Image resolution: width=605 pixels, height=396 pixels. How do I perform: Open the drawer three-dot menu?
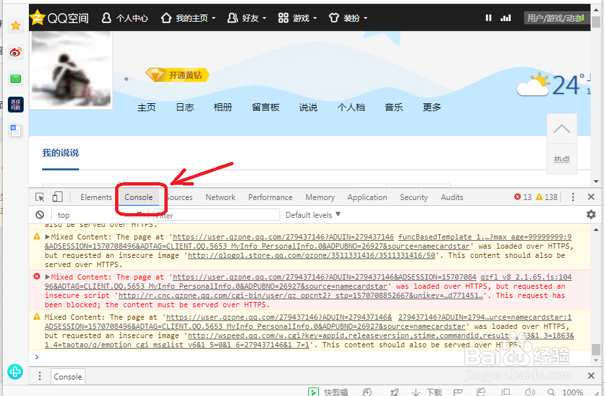point(39,376)
